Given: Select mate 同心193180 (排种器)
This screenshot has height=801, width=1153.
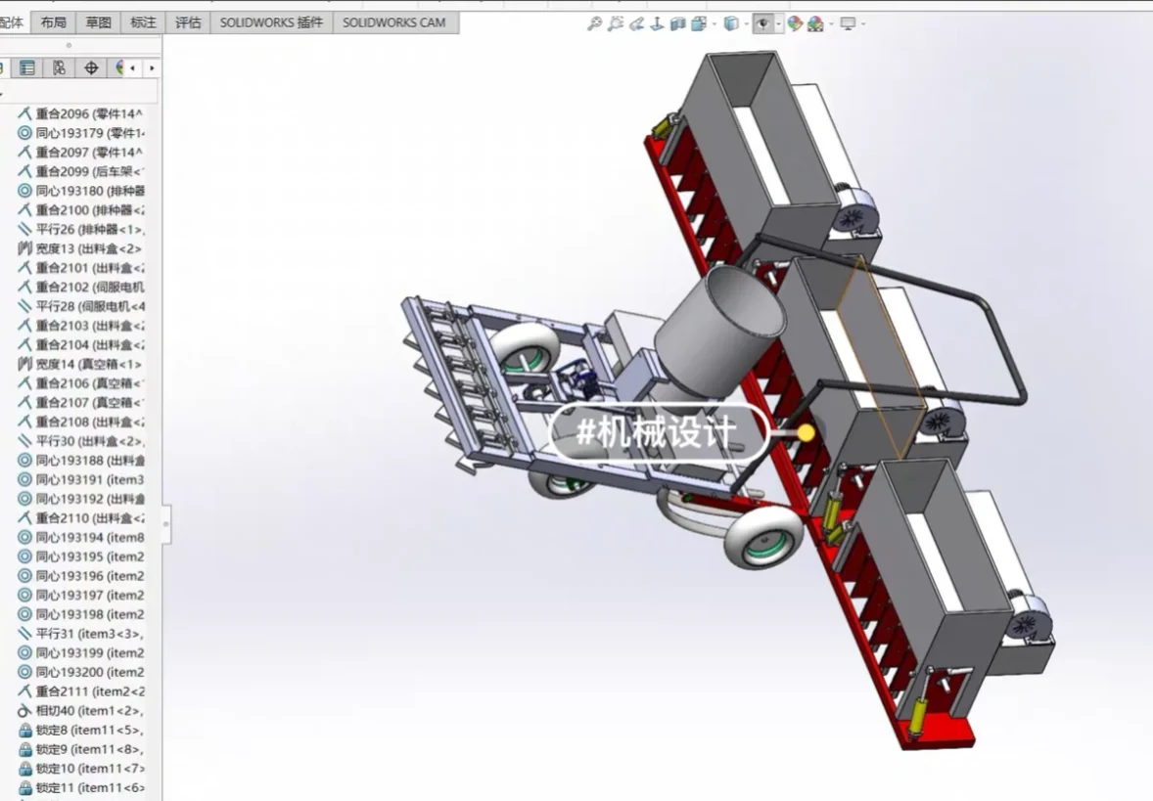Looking at the screenshot, I should [79, 191].
